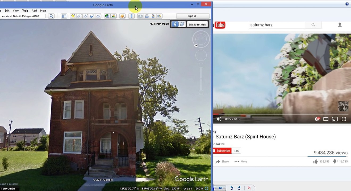This screenshot has width=351, height=191.
Task: Click the redo clockwise arrow icon
Action: click(239, 188)
